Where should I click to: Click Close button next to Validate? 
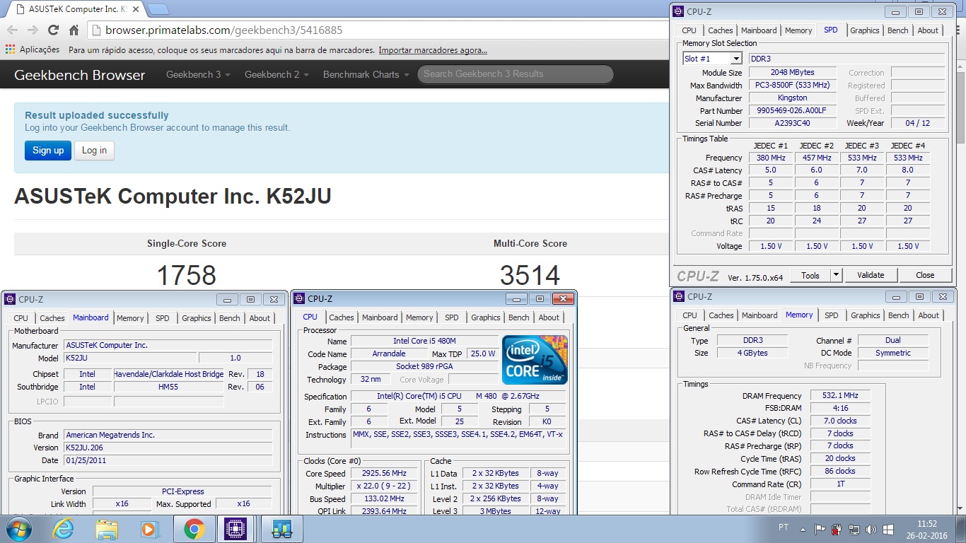point(925,275)
